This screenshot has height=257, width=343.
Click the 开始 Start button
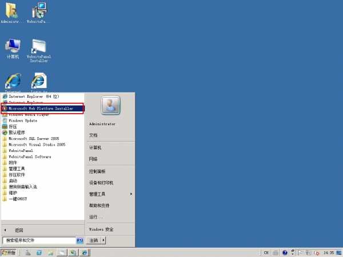tap(9, 252)
